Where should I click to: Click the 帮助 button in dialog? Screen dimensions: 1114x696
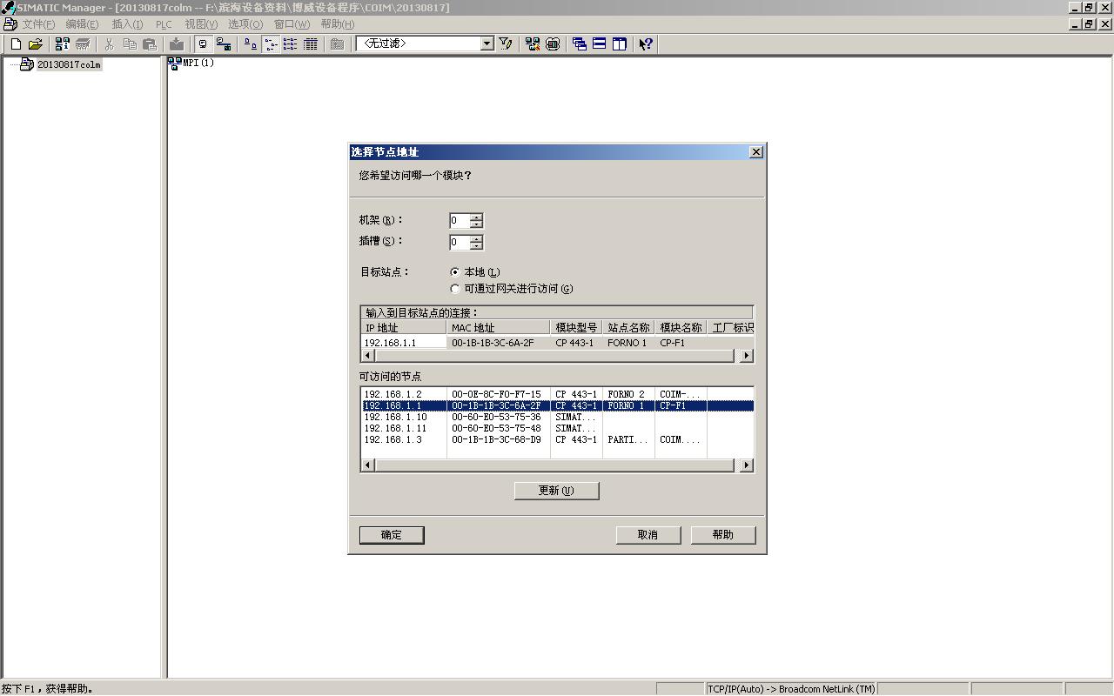coord(722,535)
